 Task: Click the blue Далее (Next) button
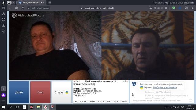[x=19, y=92]
